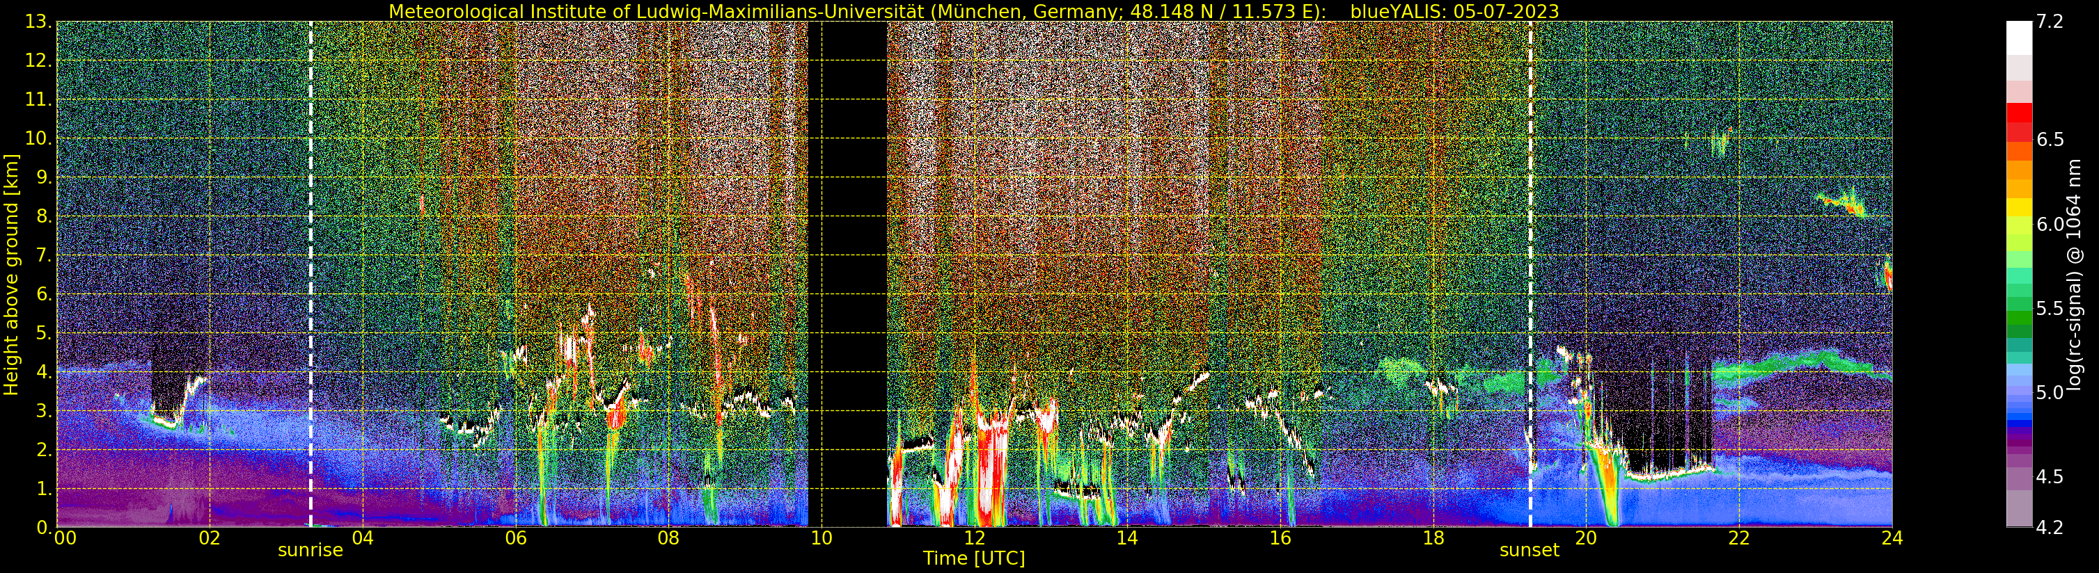Click the '12.' height axis tick label
Image resolution: width=2099 pixels, height=573 pixels.
pos(39,61)
